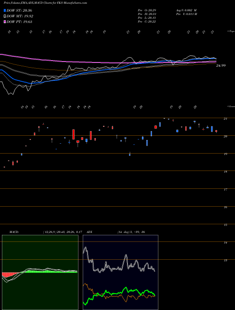Viewport: 235px width, 310px height.
Task: Click the 'ADX' panel heading
Action: click(x=90, y=232)
